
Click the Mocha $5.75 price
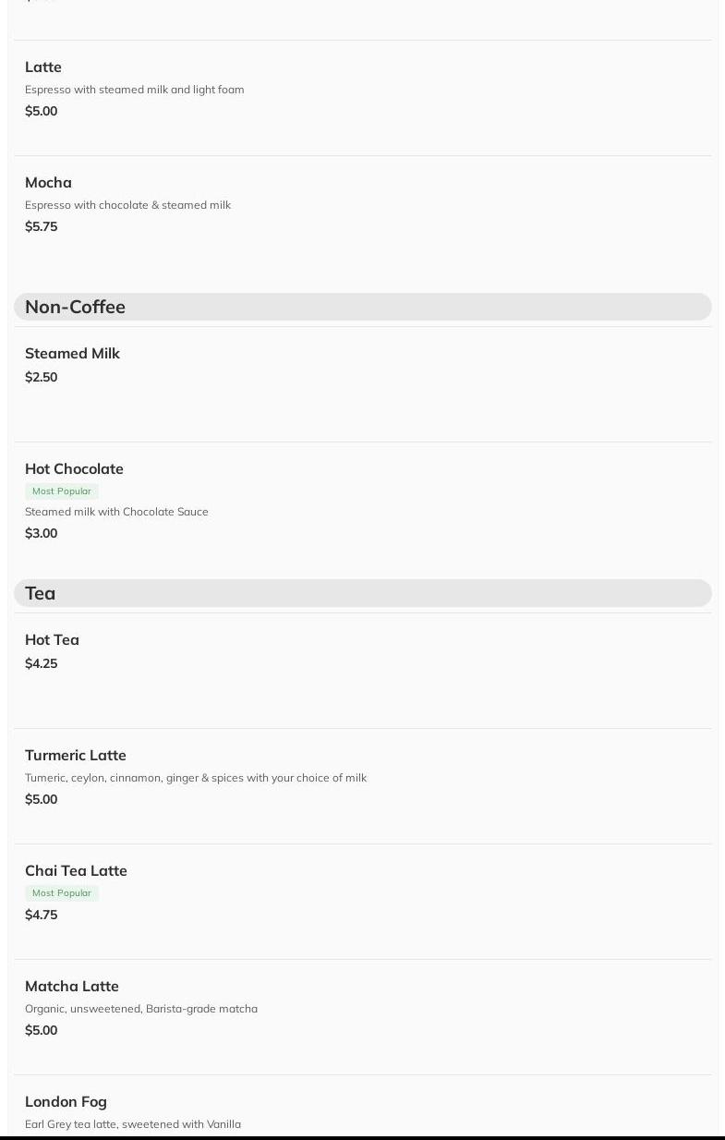click(x=42, y=226)
